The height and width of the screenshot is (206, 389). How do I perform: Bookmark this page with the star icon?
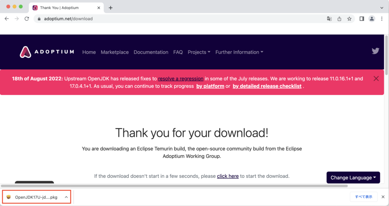point(349,19)
